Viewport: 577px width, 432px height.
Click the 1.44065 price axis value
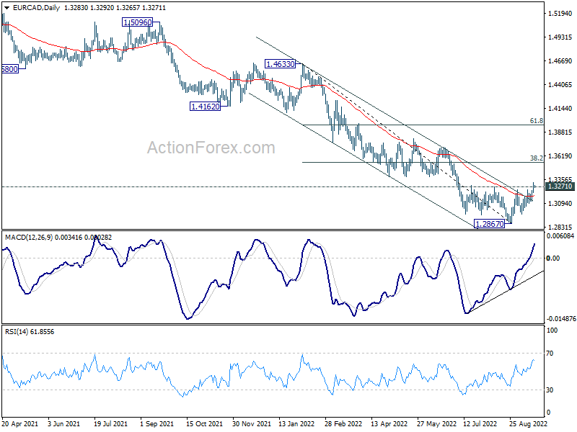pyautogui.click(x=560, y=85)
